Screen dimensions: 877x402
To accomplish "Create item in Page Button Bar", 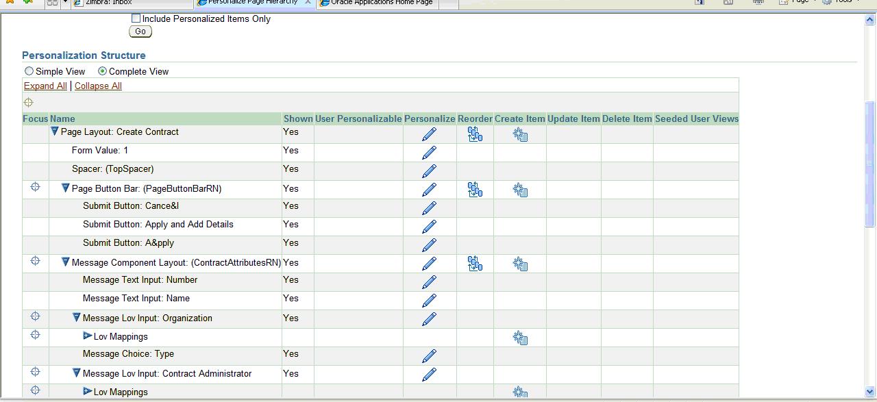I will 520,190.
